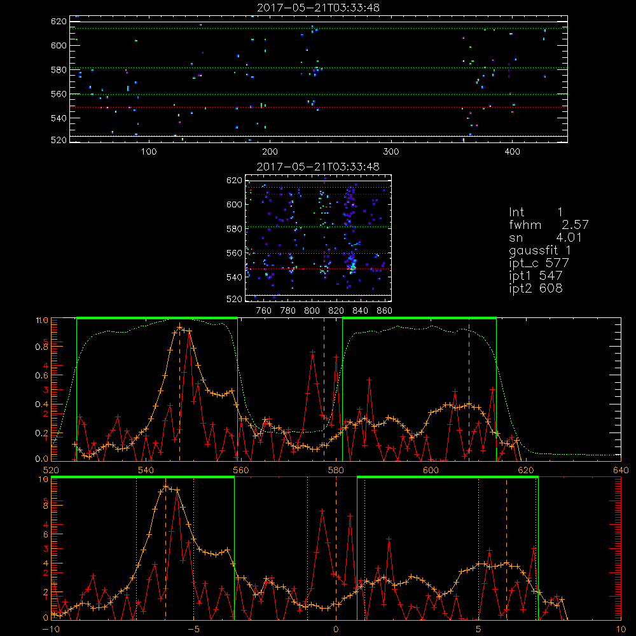Click x-axis label 780 under the small image
Screen dimensions: 636x636
[x=288, y=311]
